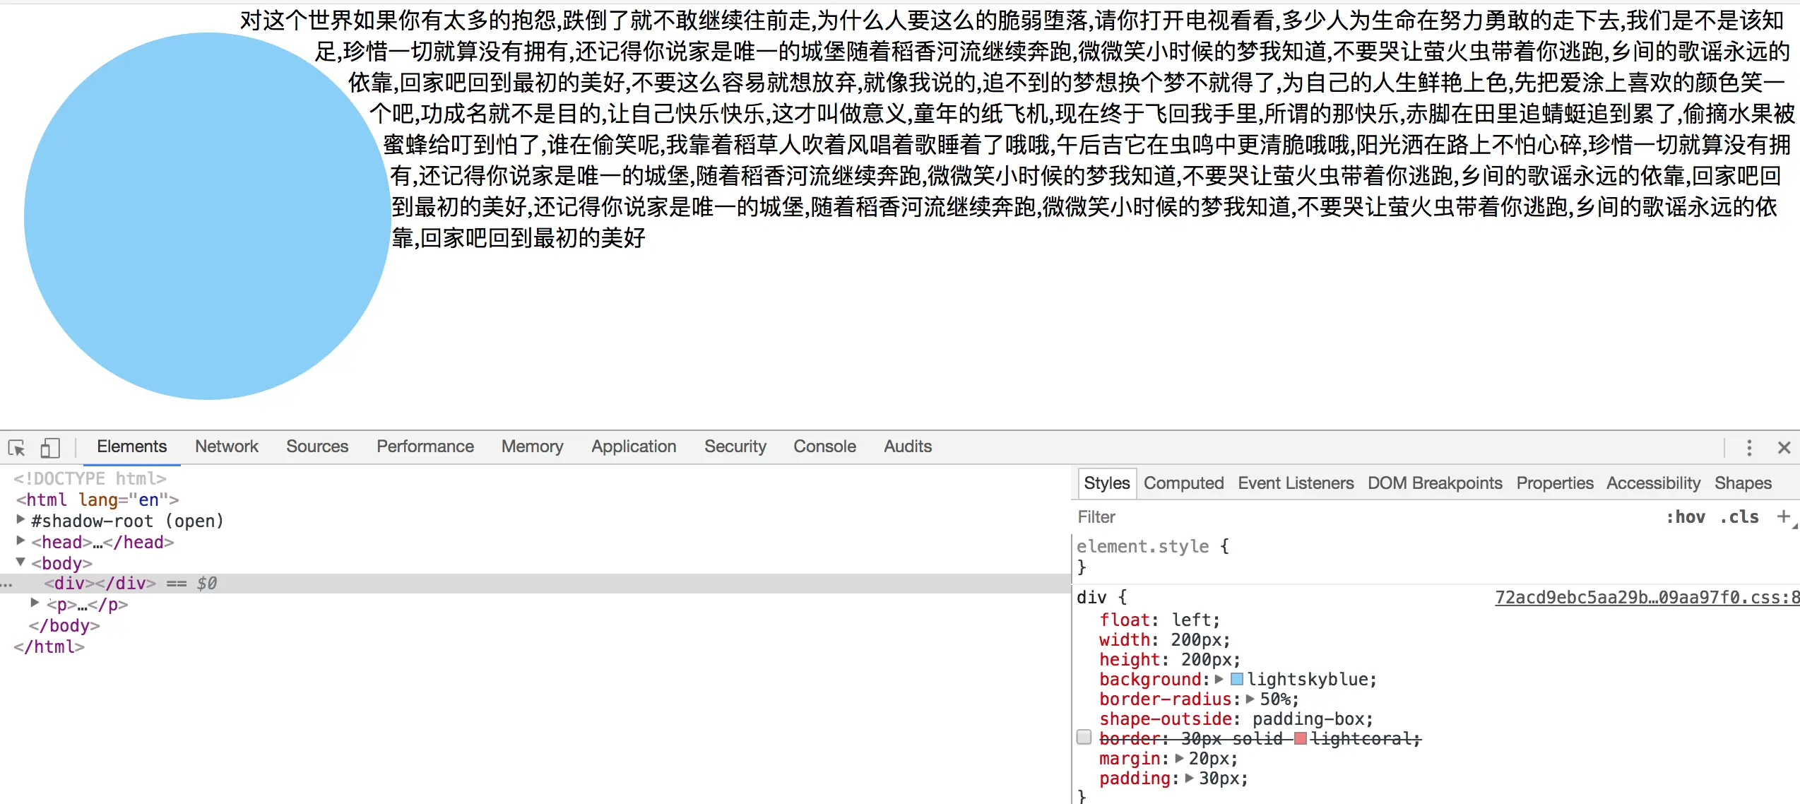Expand the #shadow-root node

tap(20, 520)
